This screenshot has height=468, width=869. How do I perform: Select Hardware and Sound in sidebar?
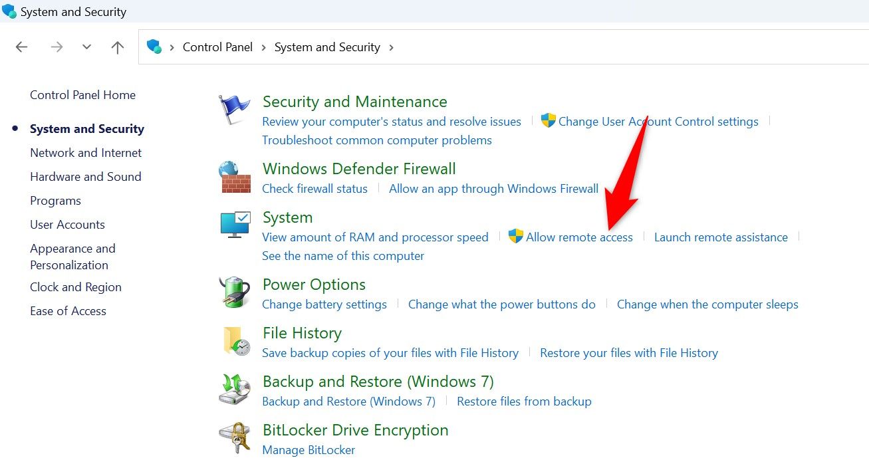click(x=86, y=177)
